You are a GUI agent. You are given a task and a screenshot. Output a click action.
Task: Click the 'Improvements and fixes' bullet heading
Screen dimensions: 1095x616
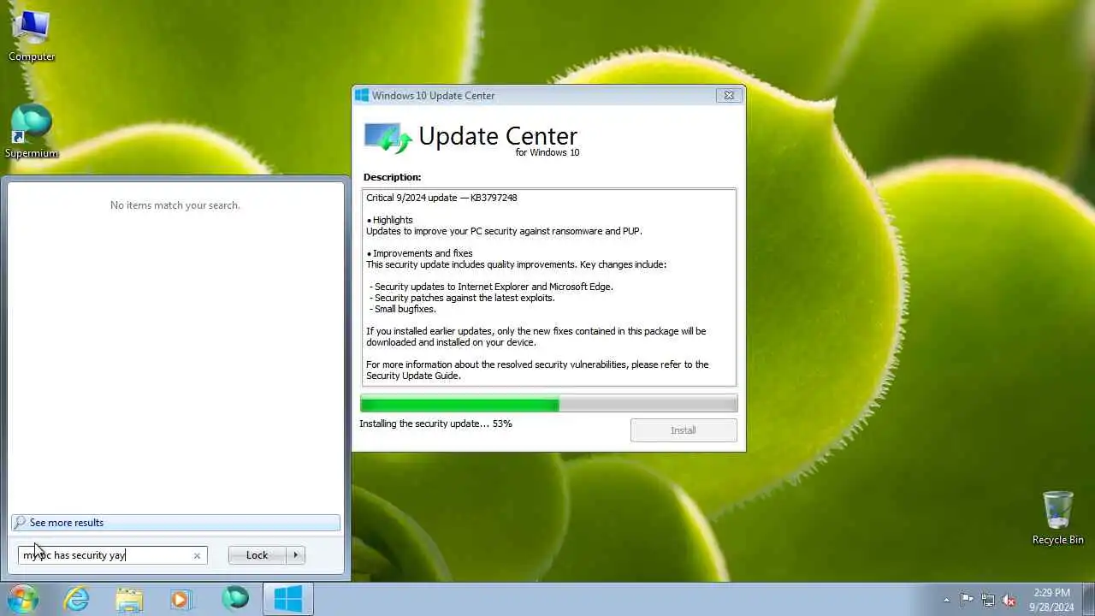coord(419,253)
